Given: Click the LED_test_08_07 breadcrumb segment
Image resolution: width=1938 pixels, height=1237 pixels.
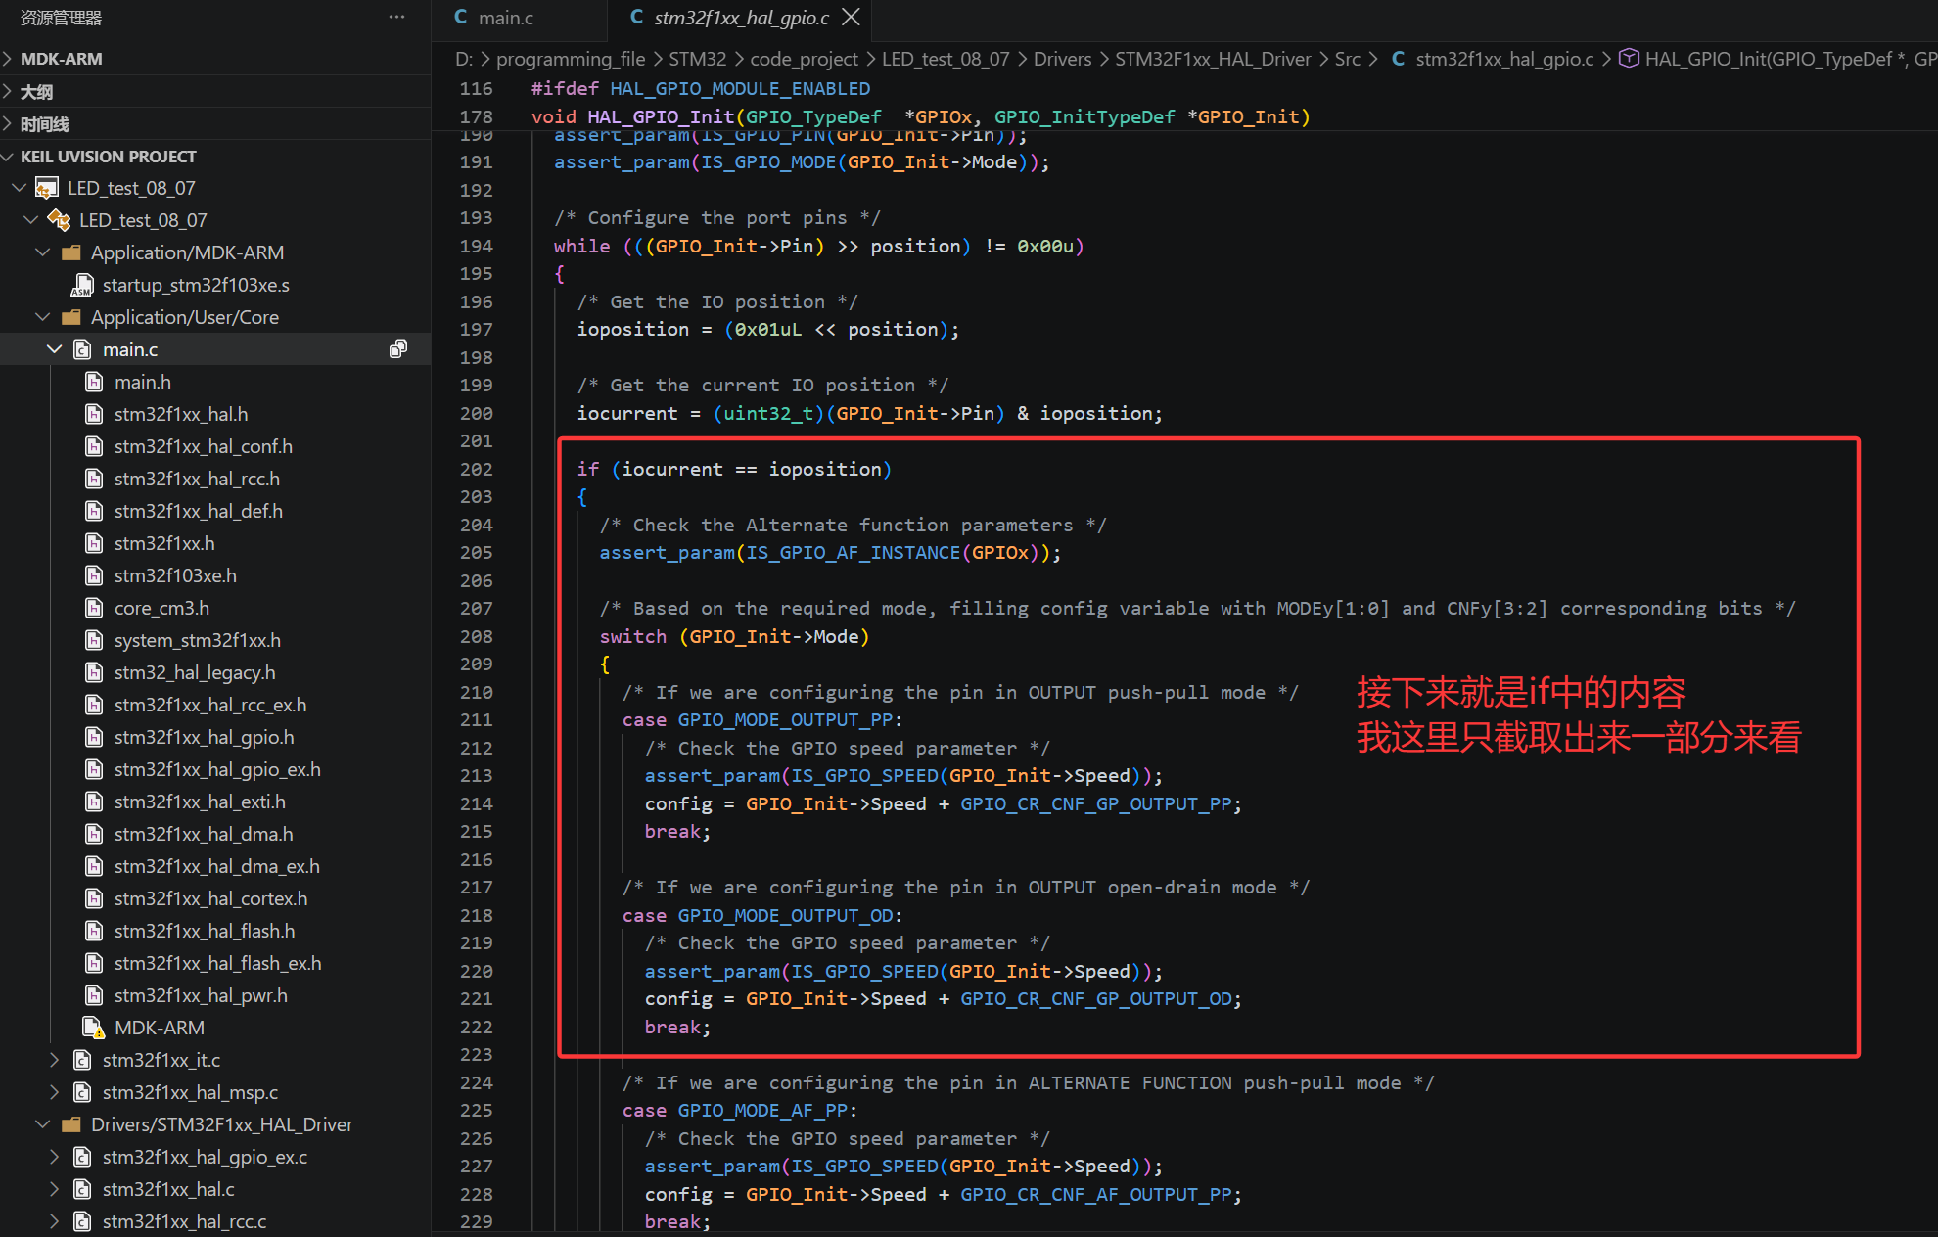Looking at the screenshot, I should click(946, 59).
